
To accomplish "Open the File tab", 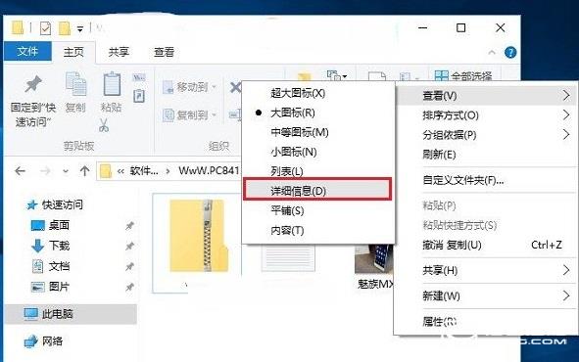I will click(x=27, y=51).
